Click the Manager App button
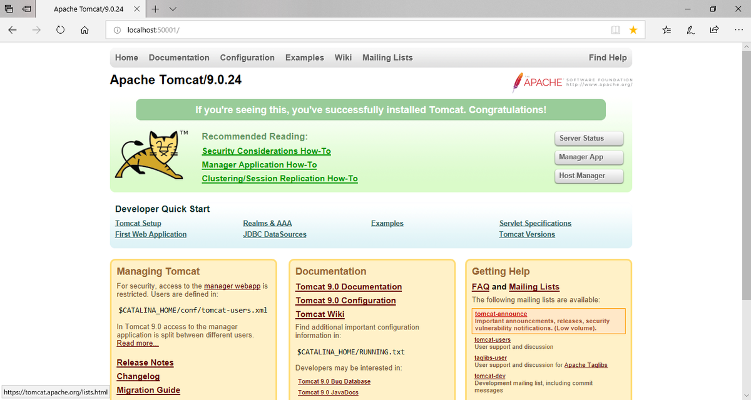Viewport: 751px width, 400px height. [589, 157]
